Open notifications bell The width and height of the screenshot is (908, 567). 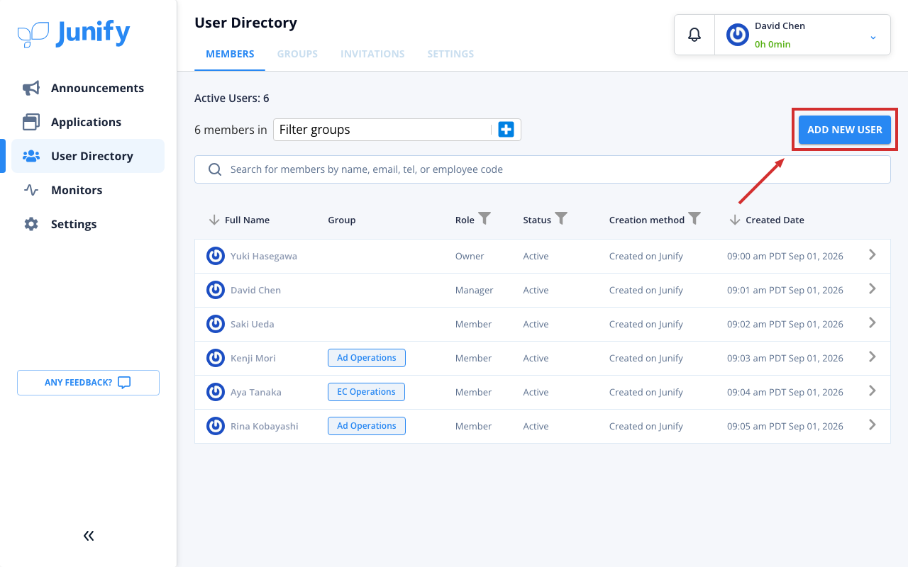[x=694, y=35]
